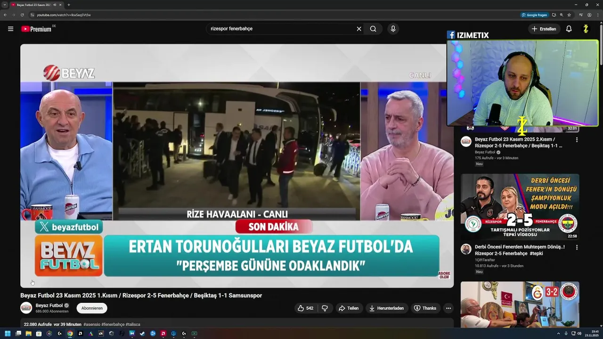
Task: Click the like count 542
Action: click(x=310, y=308)
